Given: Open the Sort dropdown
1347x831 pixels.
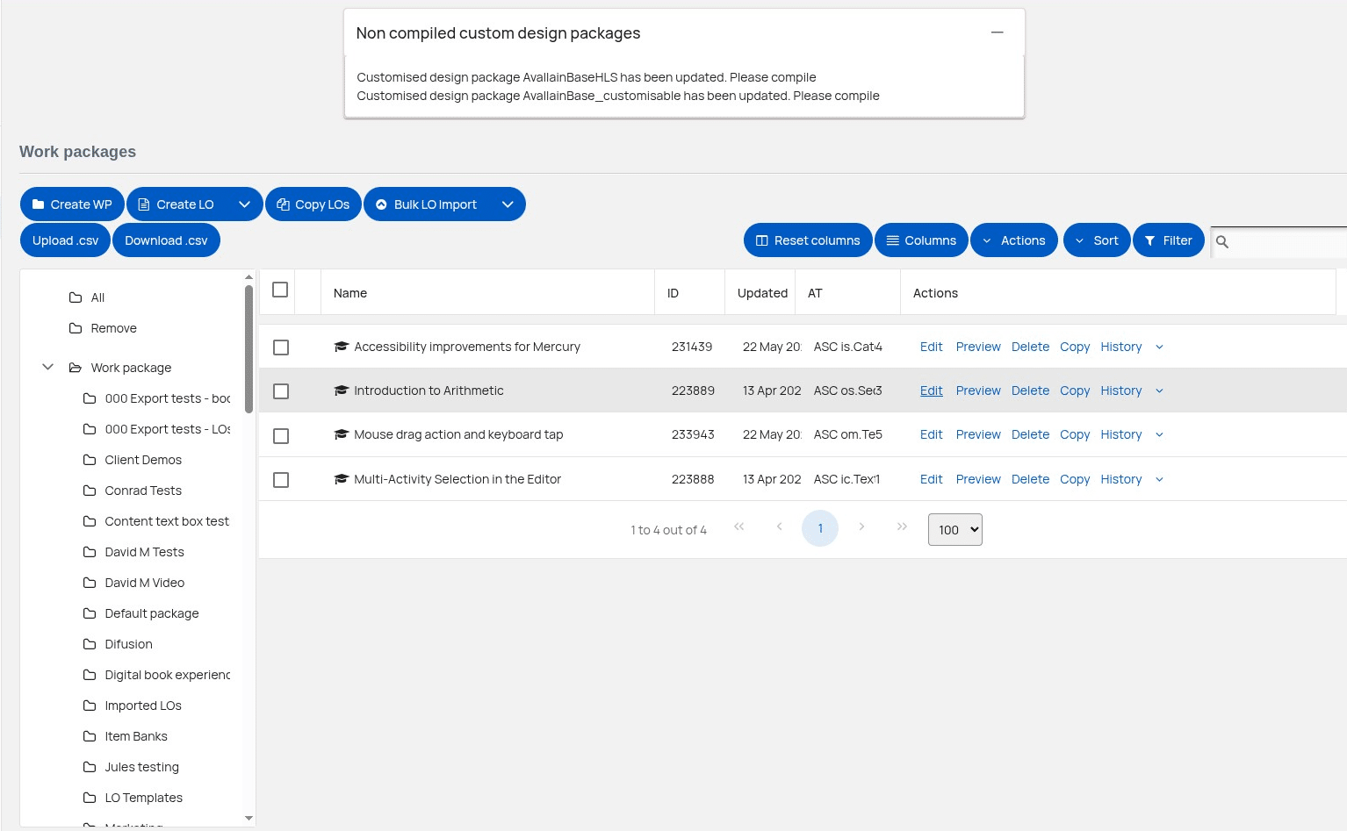Looking at the screenshot, I should coord(1097,240).
